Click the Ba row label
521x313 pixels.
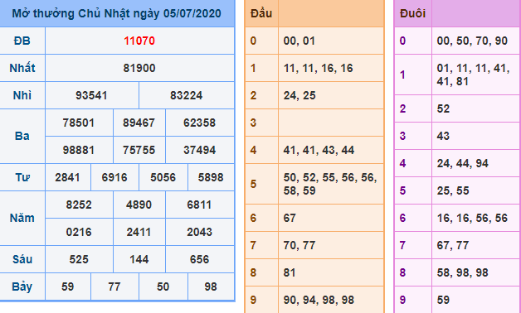22,137
